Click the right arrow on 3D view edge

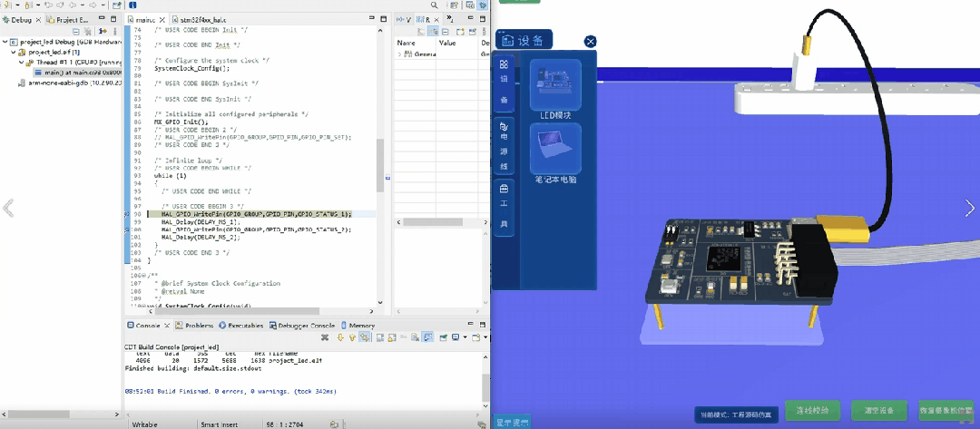pos(969,209)
